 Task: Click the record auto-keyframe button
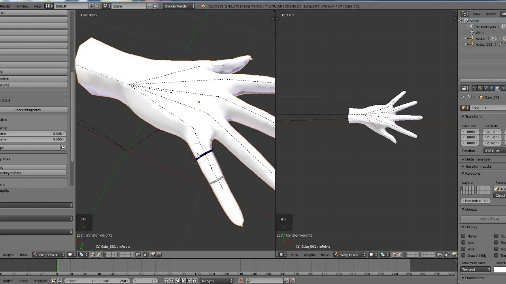click(x=241, y=281)
